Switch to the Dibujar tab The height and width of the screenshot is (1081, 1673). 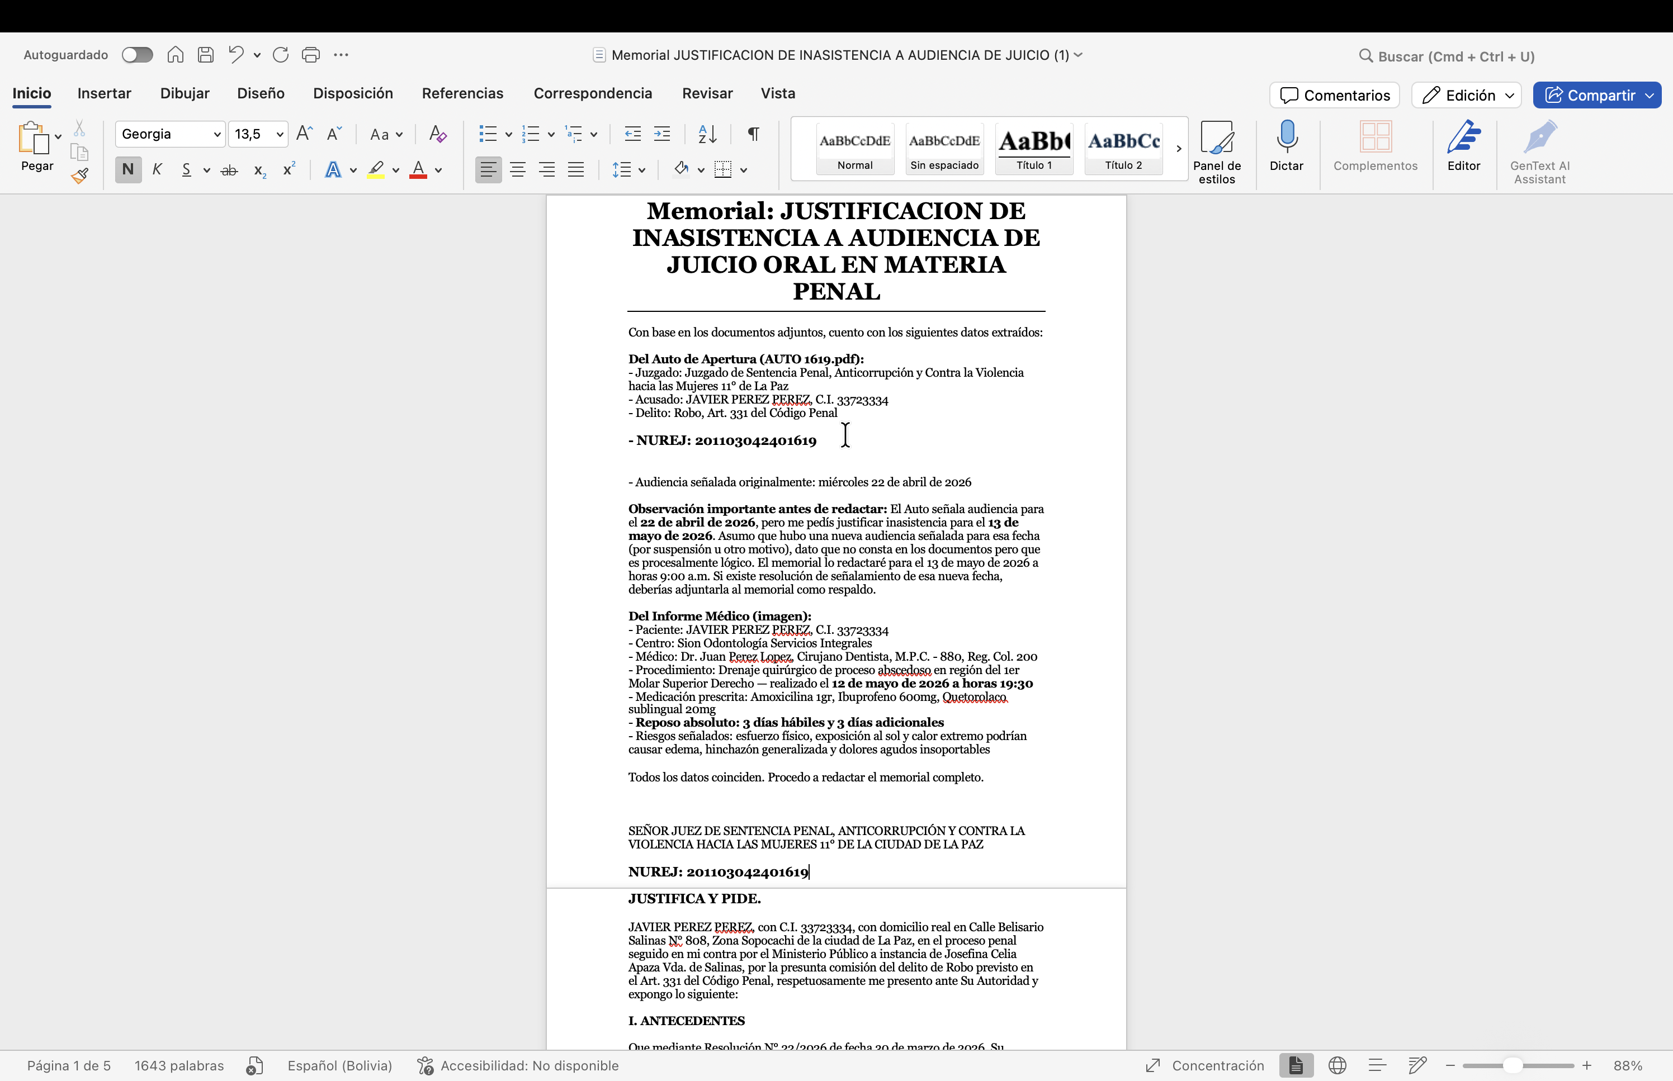tap(185, 93)
